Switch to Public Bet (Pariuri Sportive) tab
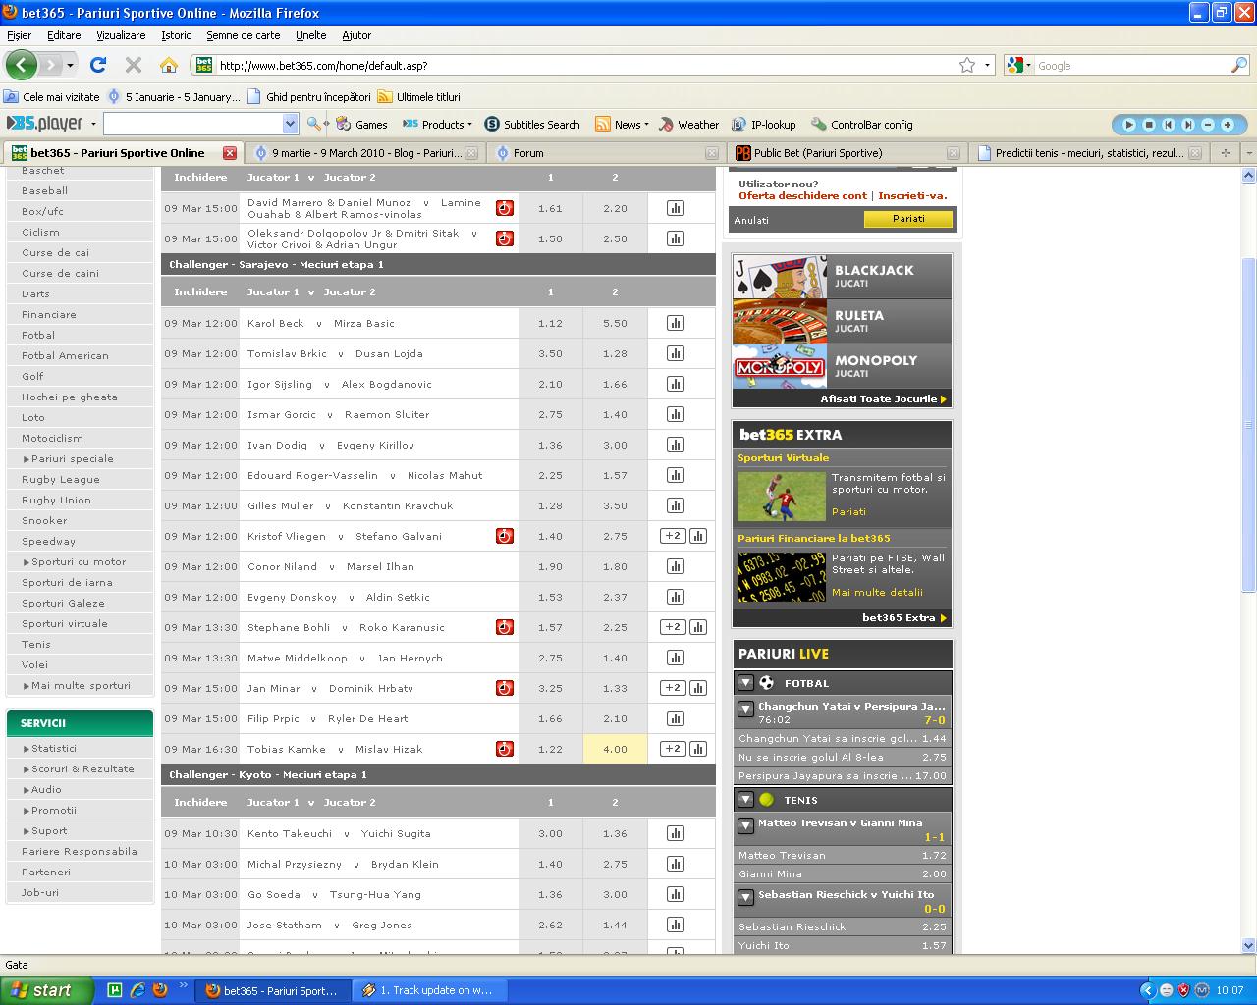 847,153
